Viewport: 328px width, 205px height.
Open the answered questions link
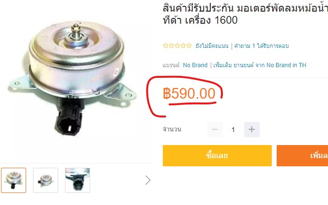click(x=262, y=46)
